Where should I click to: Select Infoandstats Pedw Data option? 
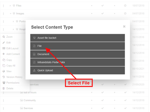click(x=77, y=62)
